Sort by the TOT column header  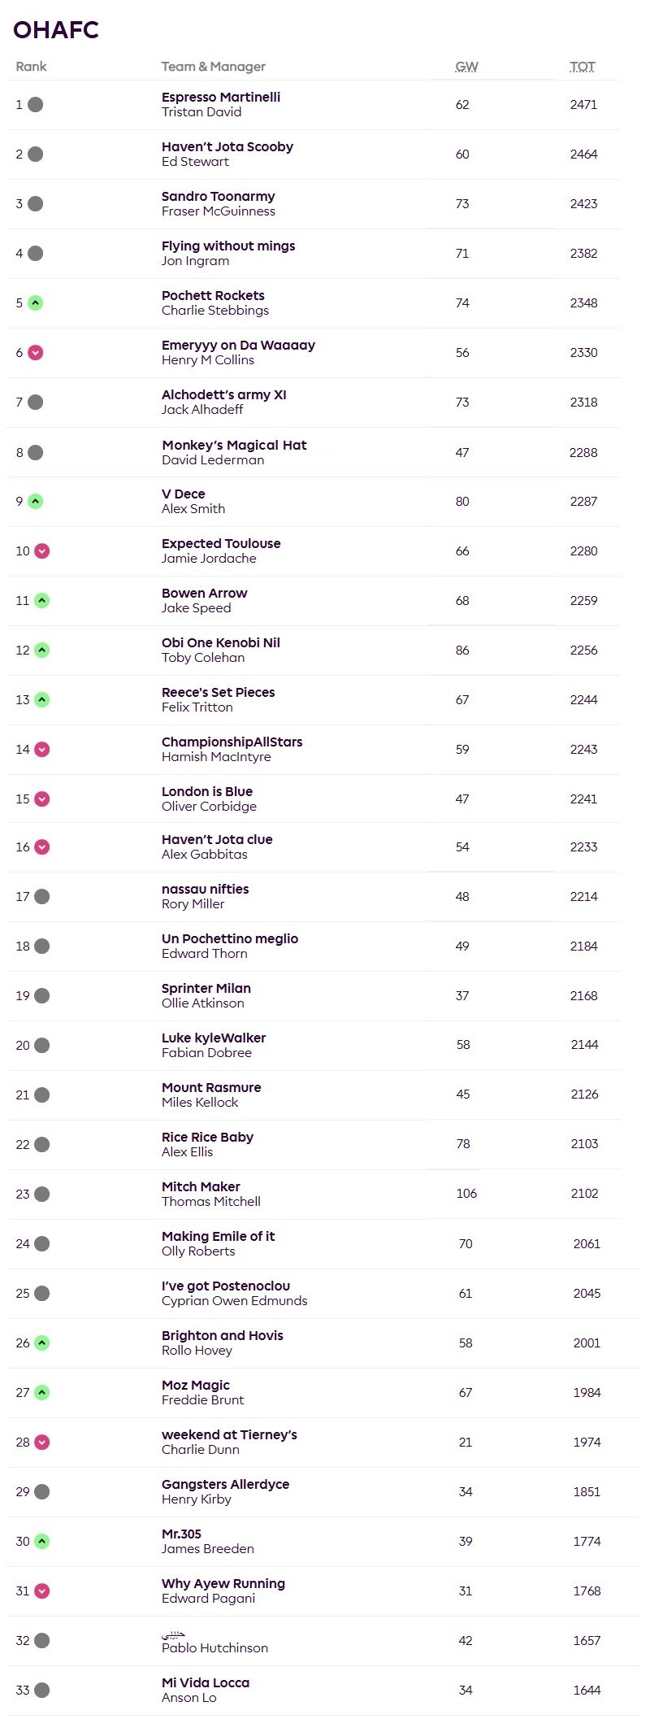[x=583, y=67]
